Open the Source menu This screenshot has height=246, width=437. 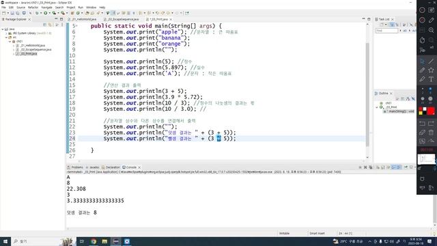click(20, 8)
